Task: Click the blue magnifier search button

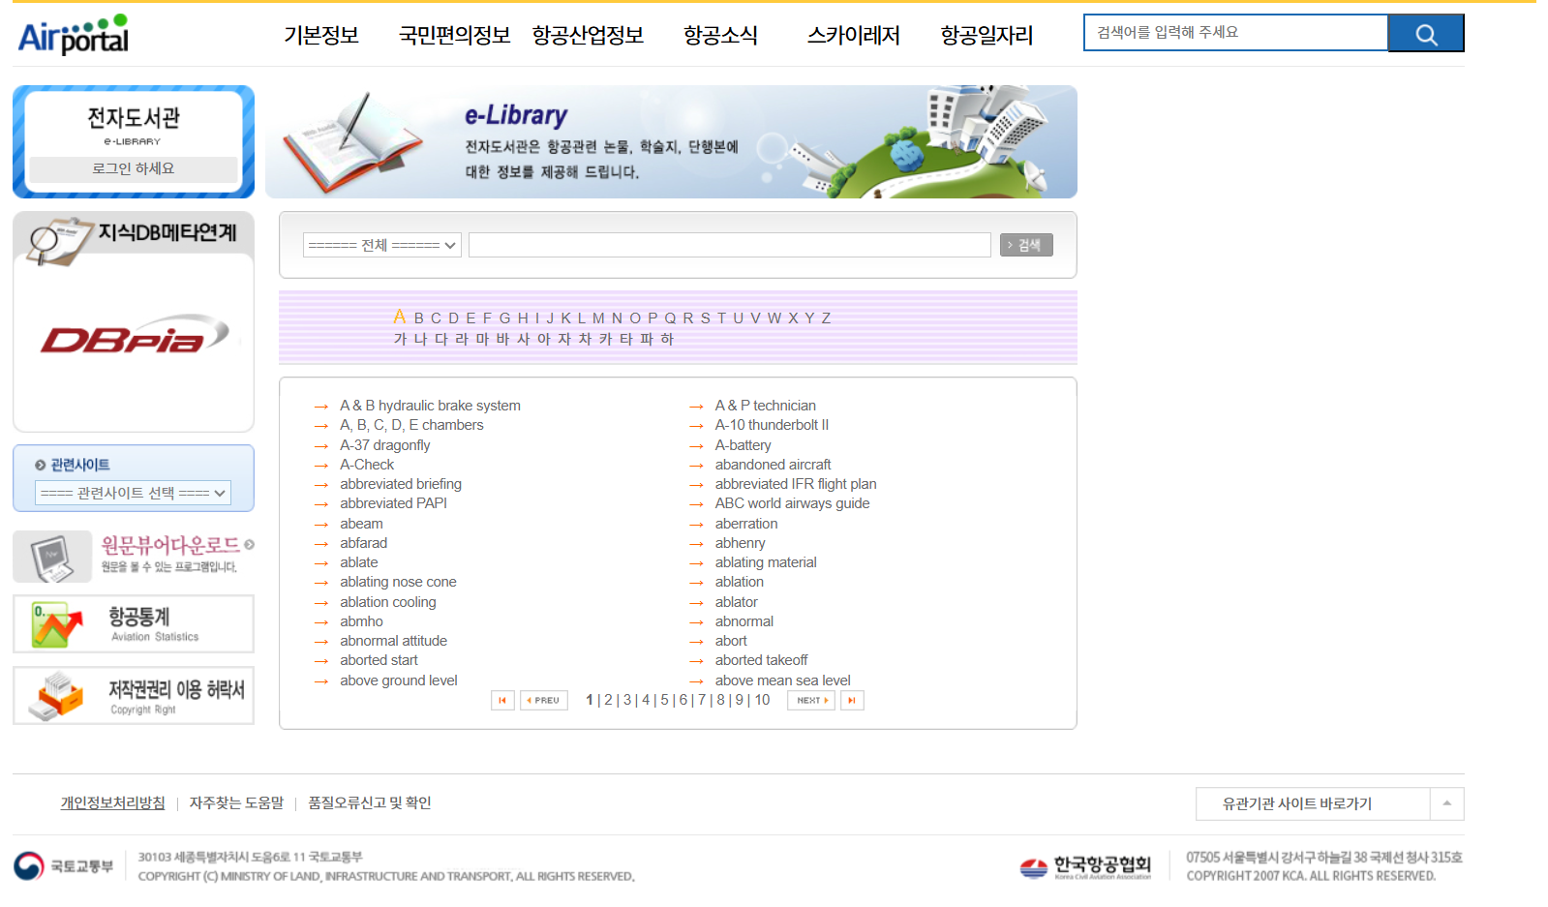Action: 1425,34
